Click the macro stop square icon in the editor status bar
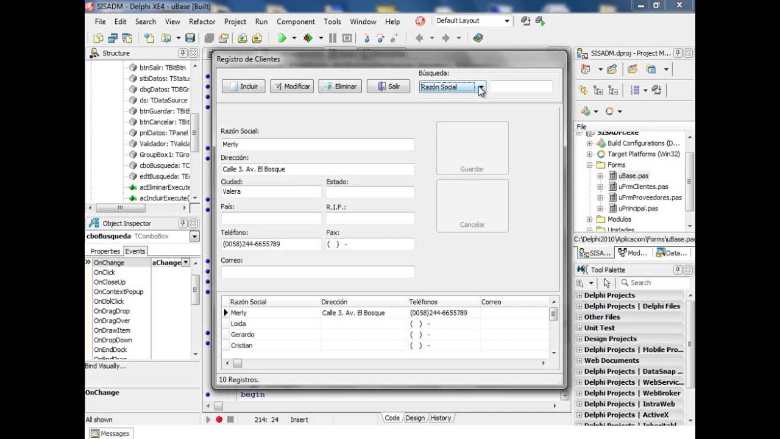 (x=230, y=419)
